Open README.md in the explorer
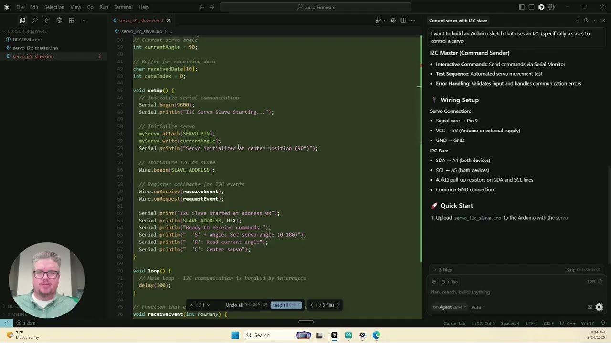The image size is (611, 343). click(26, 40)
